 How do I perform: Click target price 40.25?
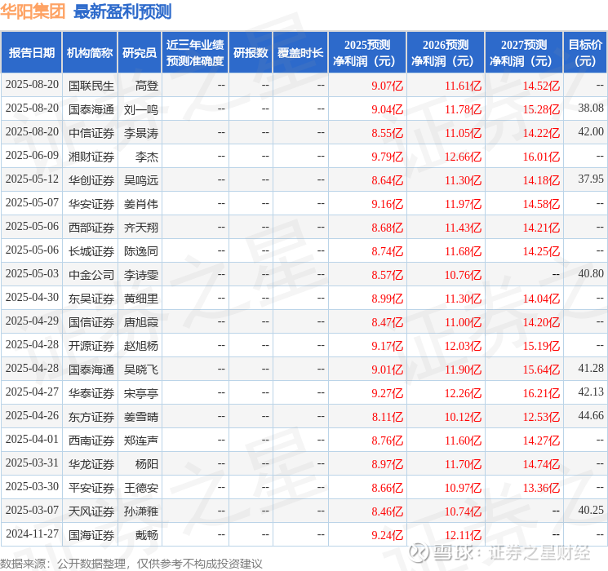pyautogui.click(x=591, y=510)
